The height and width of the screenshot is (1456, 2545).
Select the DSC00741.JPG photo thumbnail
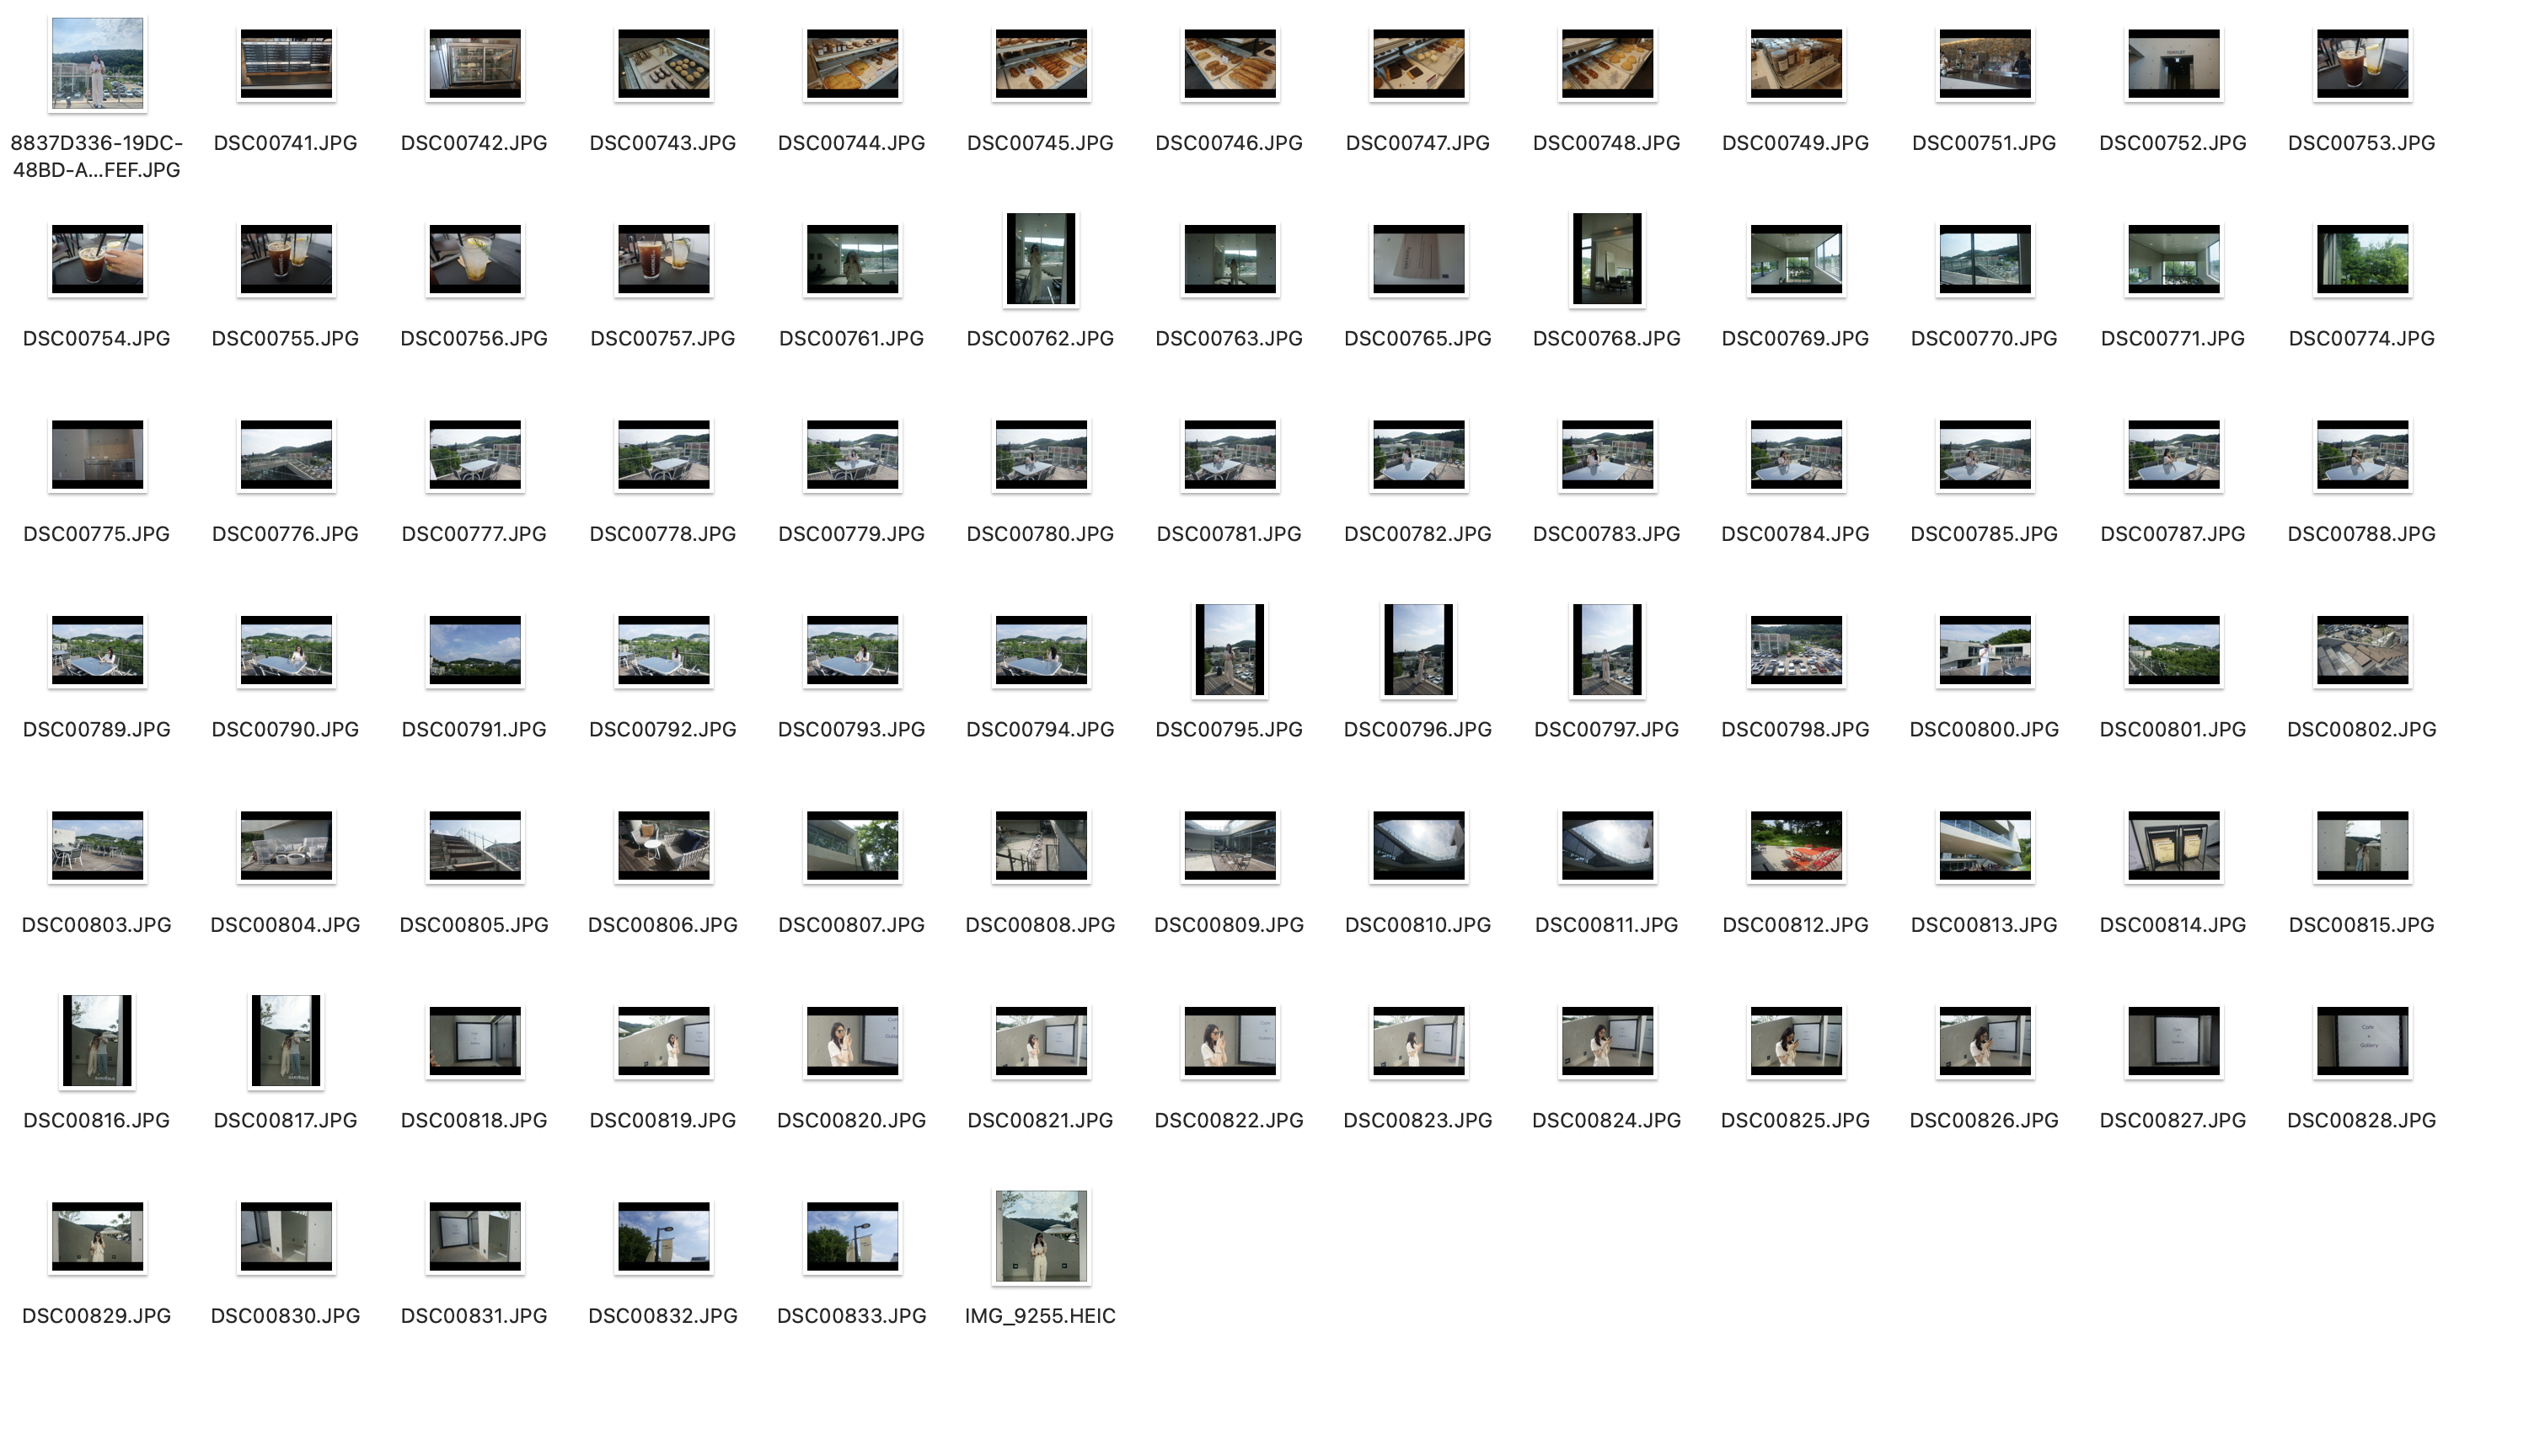pos(286,64)
